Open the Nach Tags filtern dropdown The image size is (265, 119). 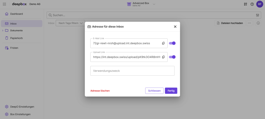[70, 23]
